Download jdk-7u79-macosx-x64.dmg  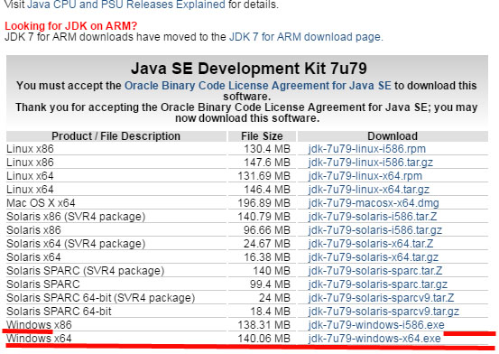click(x=374, y=203)
